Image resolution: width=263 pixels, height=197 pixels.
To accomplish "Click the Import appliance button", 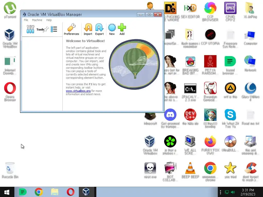I will tap(88, 29).
